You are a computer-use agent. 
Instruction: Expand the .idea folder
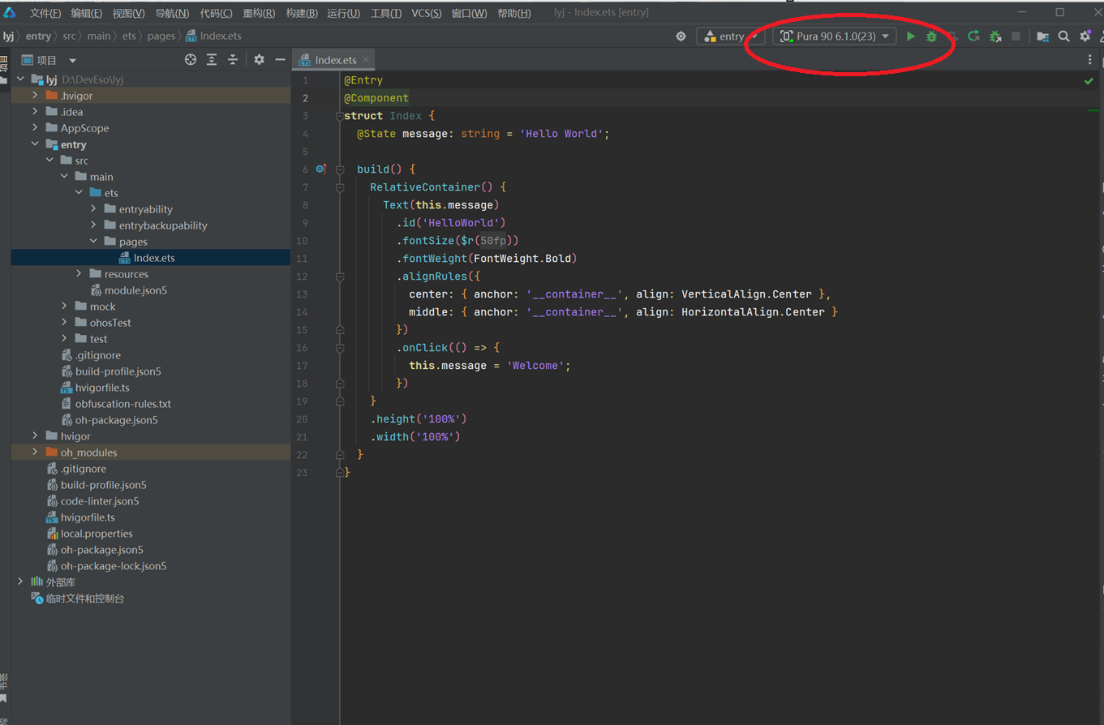tap(35, 112)
